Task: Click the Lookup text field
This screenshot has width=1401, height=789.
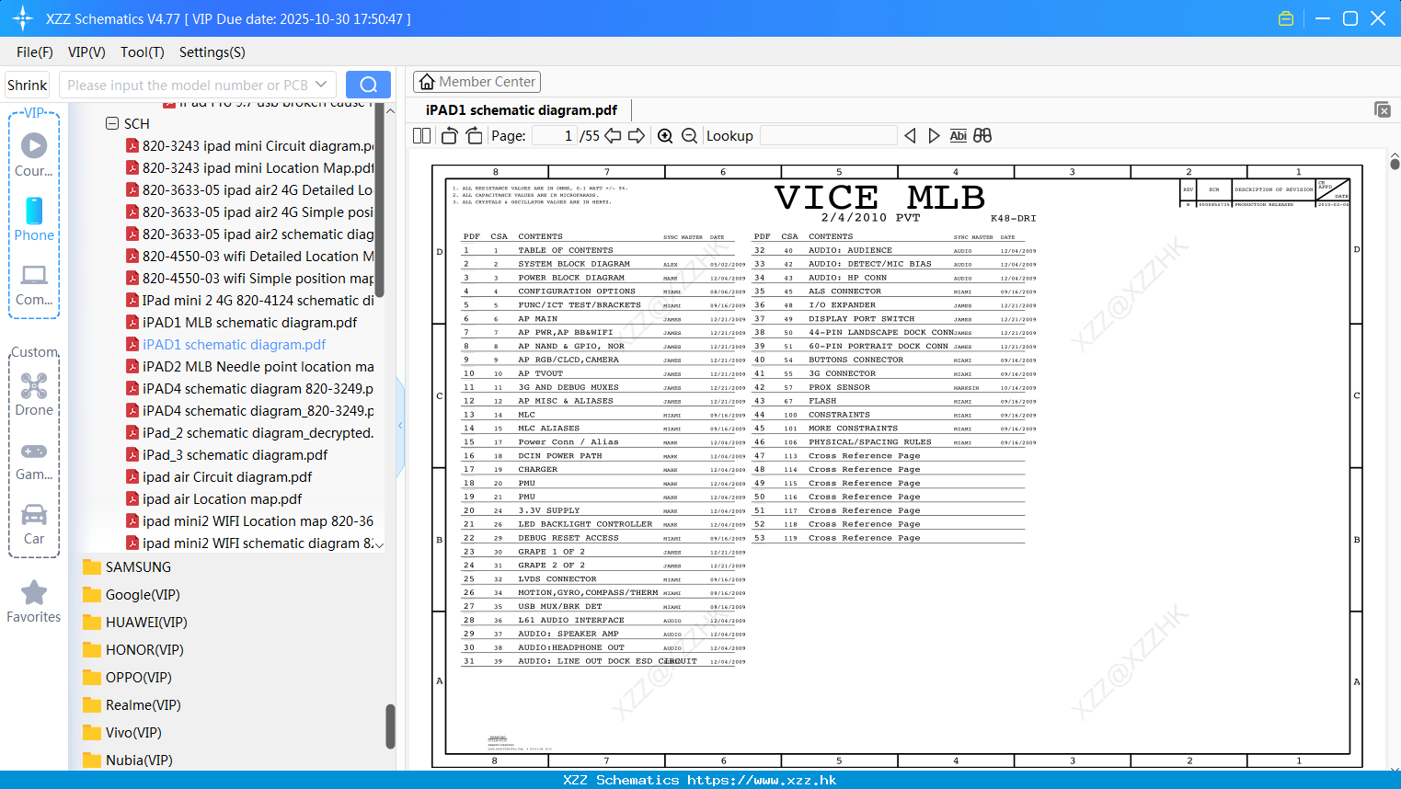Action: [x=829, y=136]
